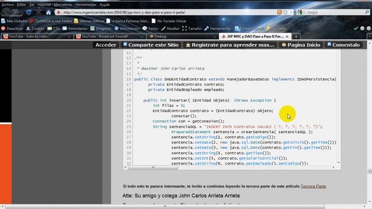Open the Últimas noticias bookmark feed
Screen dimensions: 372x209
tap(89, 21)
